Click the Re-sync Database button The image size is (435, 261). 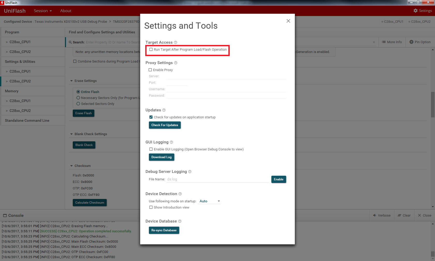click(x=164, y=230)
